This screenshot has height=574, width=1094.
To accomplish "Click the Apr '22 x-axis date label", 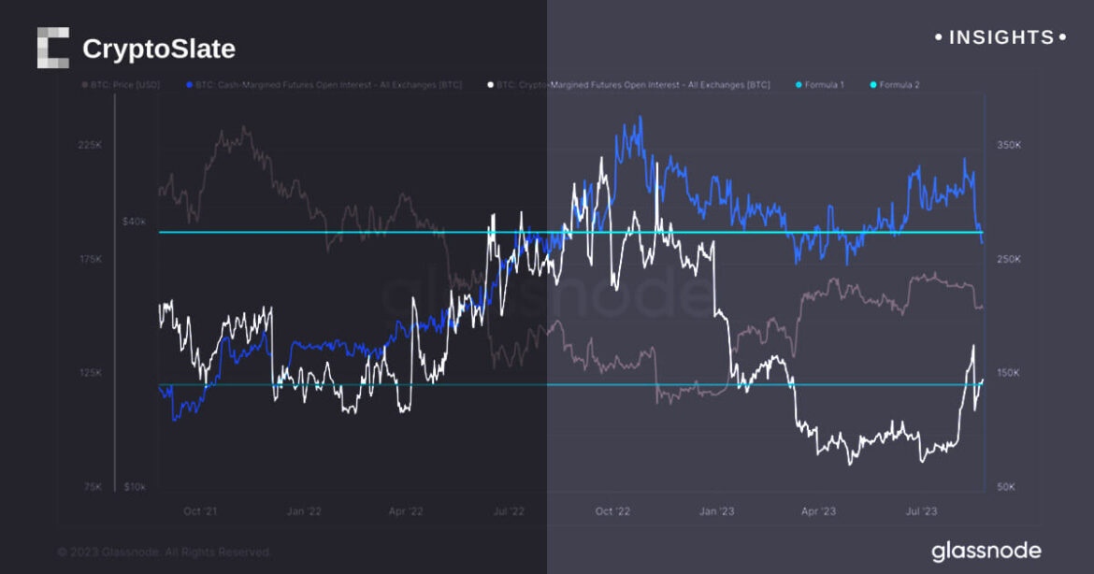I will (407, 511).
